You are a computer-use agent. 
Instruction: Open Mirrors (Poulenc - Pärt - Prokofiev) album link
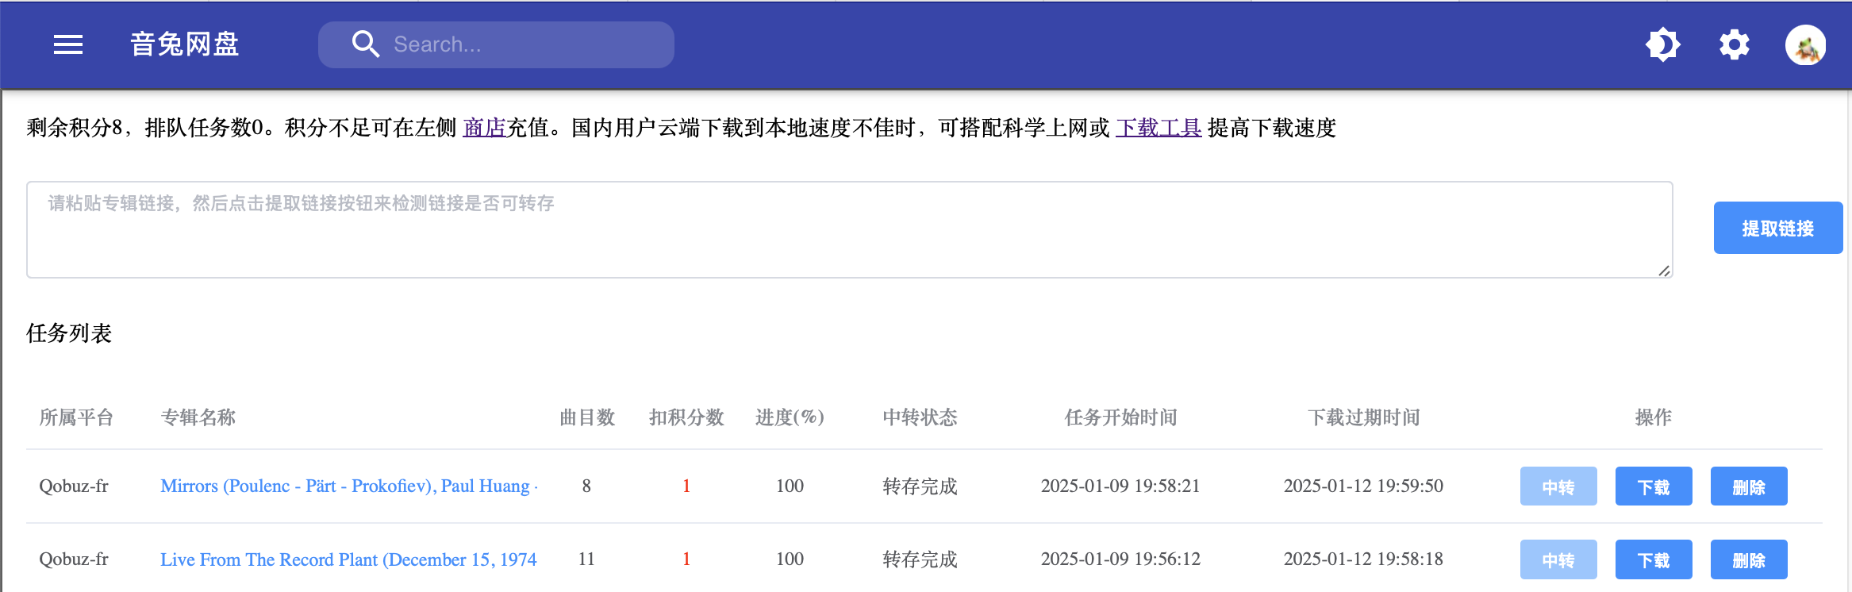coord(349,486)
